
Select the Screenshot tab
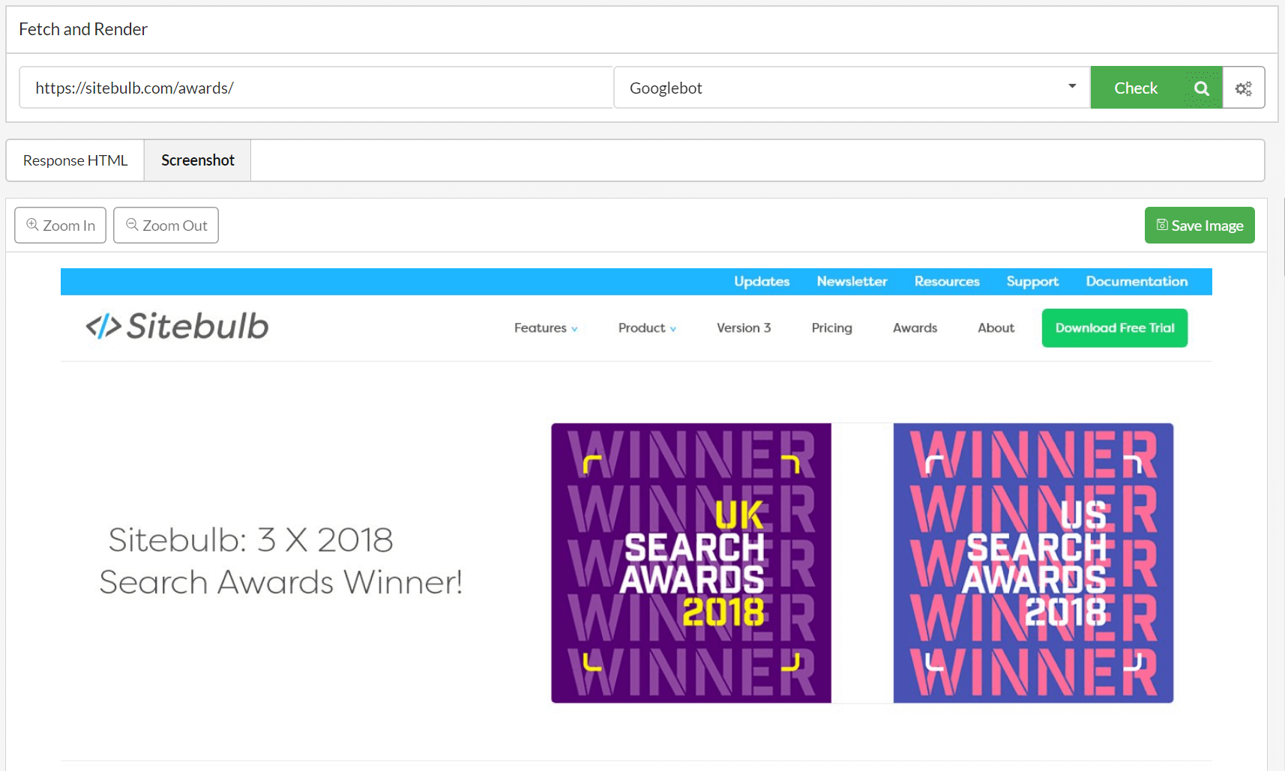(198, 160)
